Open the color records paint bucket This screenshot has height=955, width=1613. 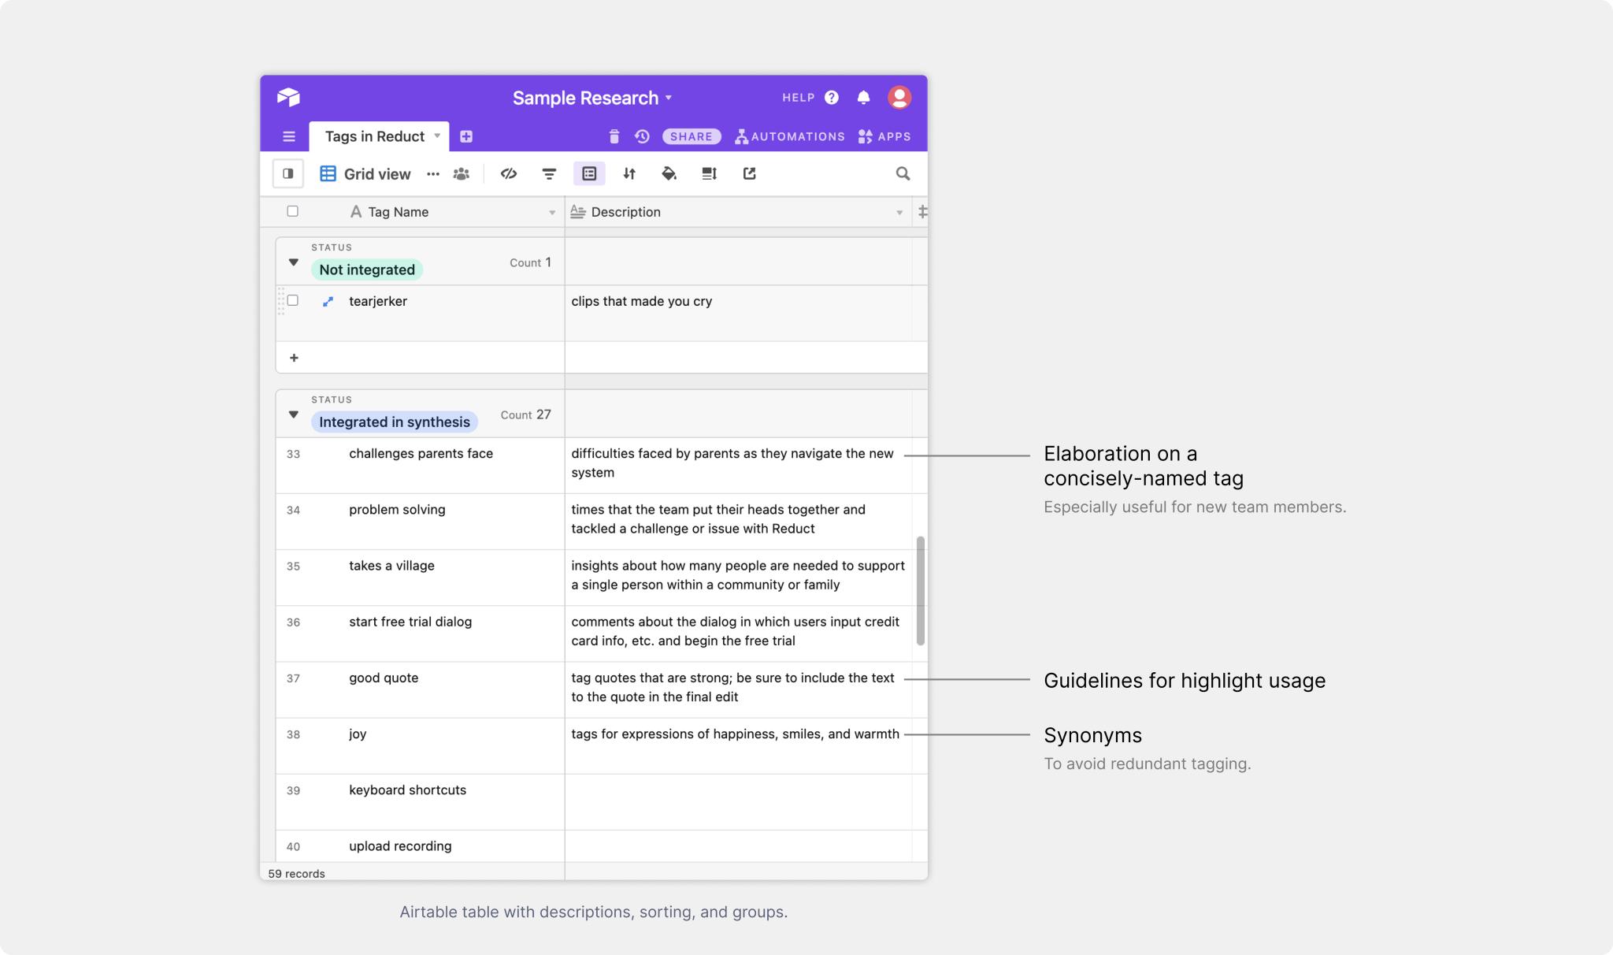click(669, 173)
